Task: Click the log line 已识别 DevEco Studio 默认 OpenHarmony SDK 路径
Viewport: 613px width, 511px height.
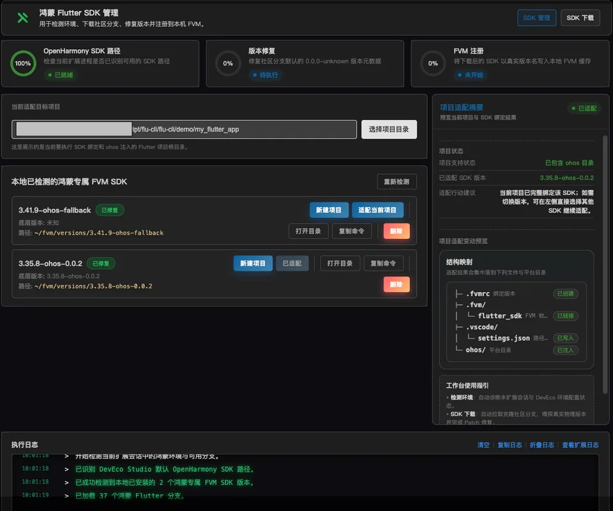Action: pyautogui.click(x=165, y=469)
